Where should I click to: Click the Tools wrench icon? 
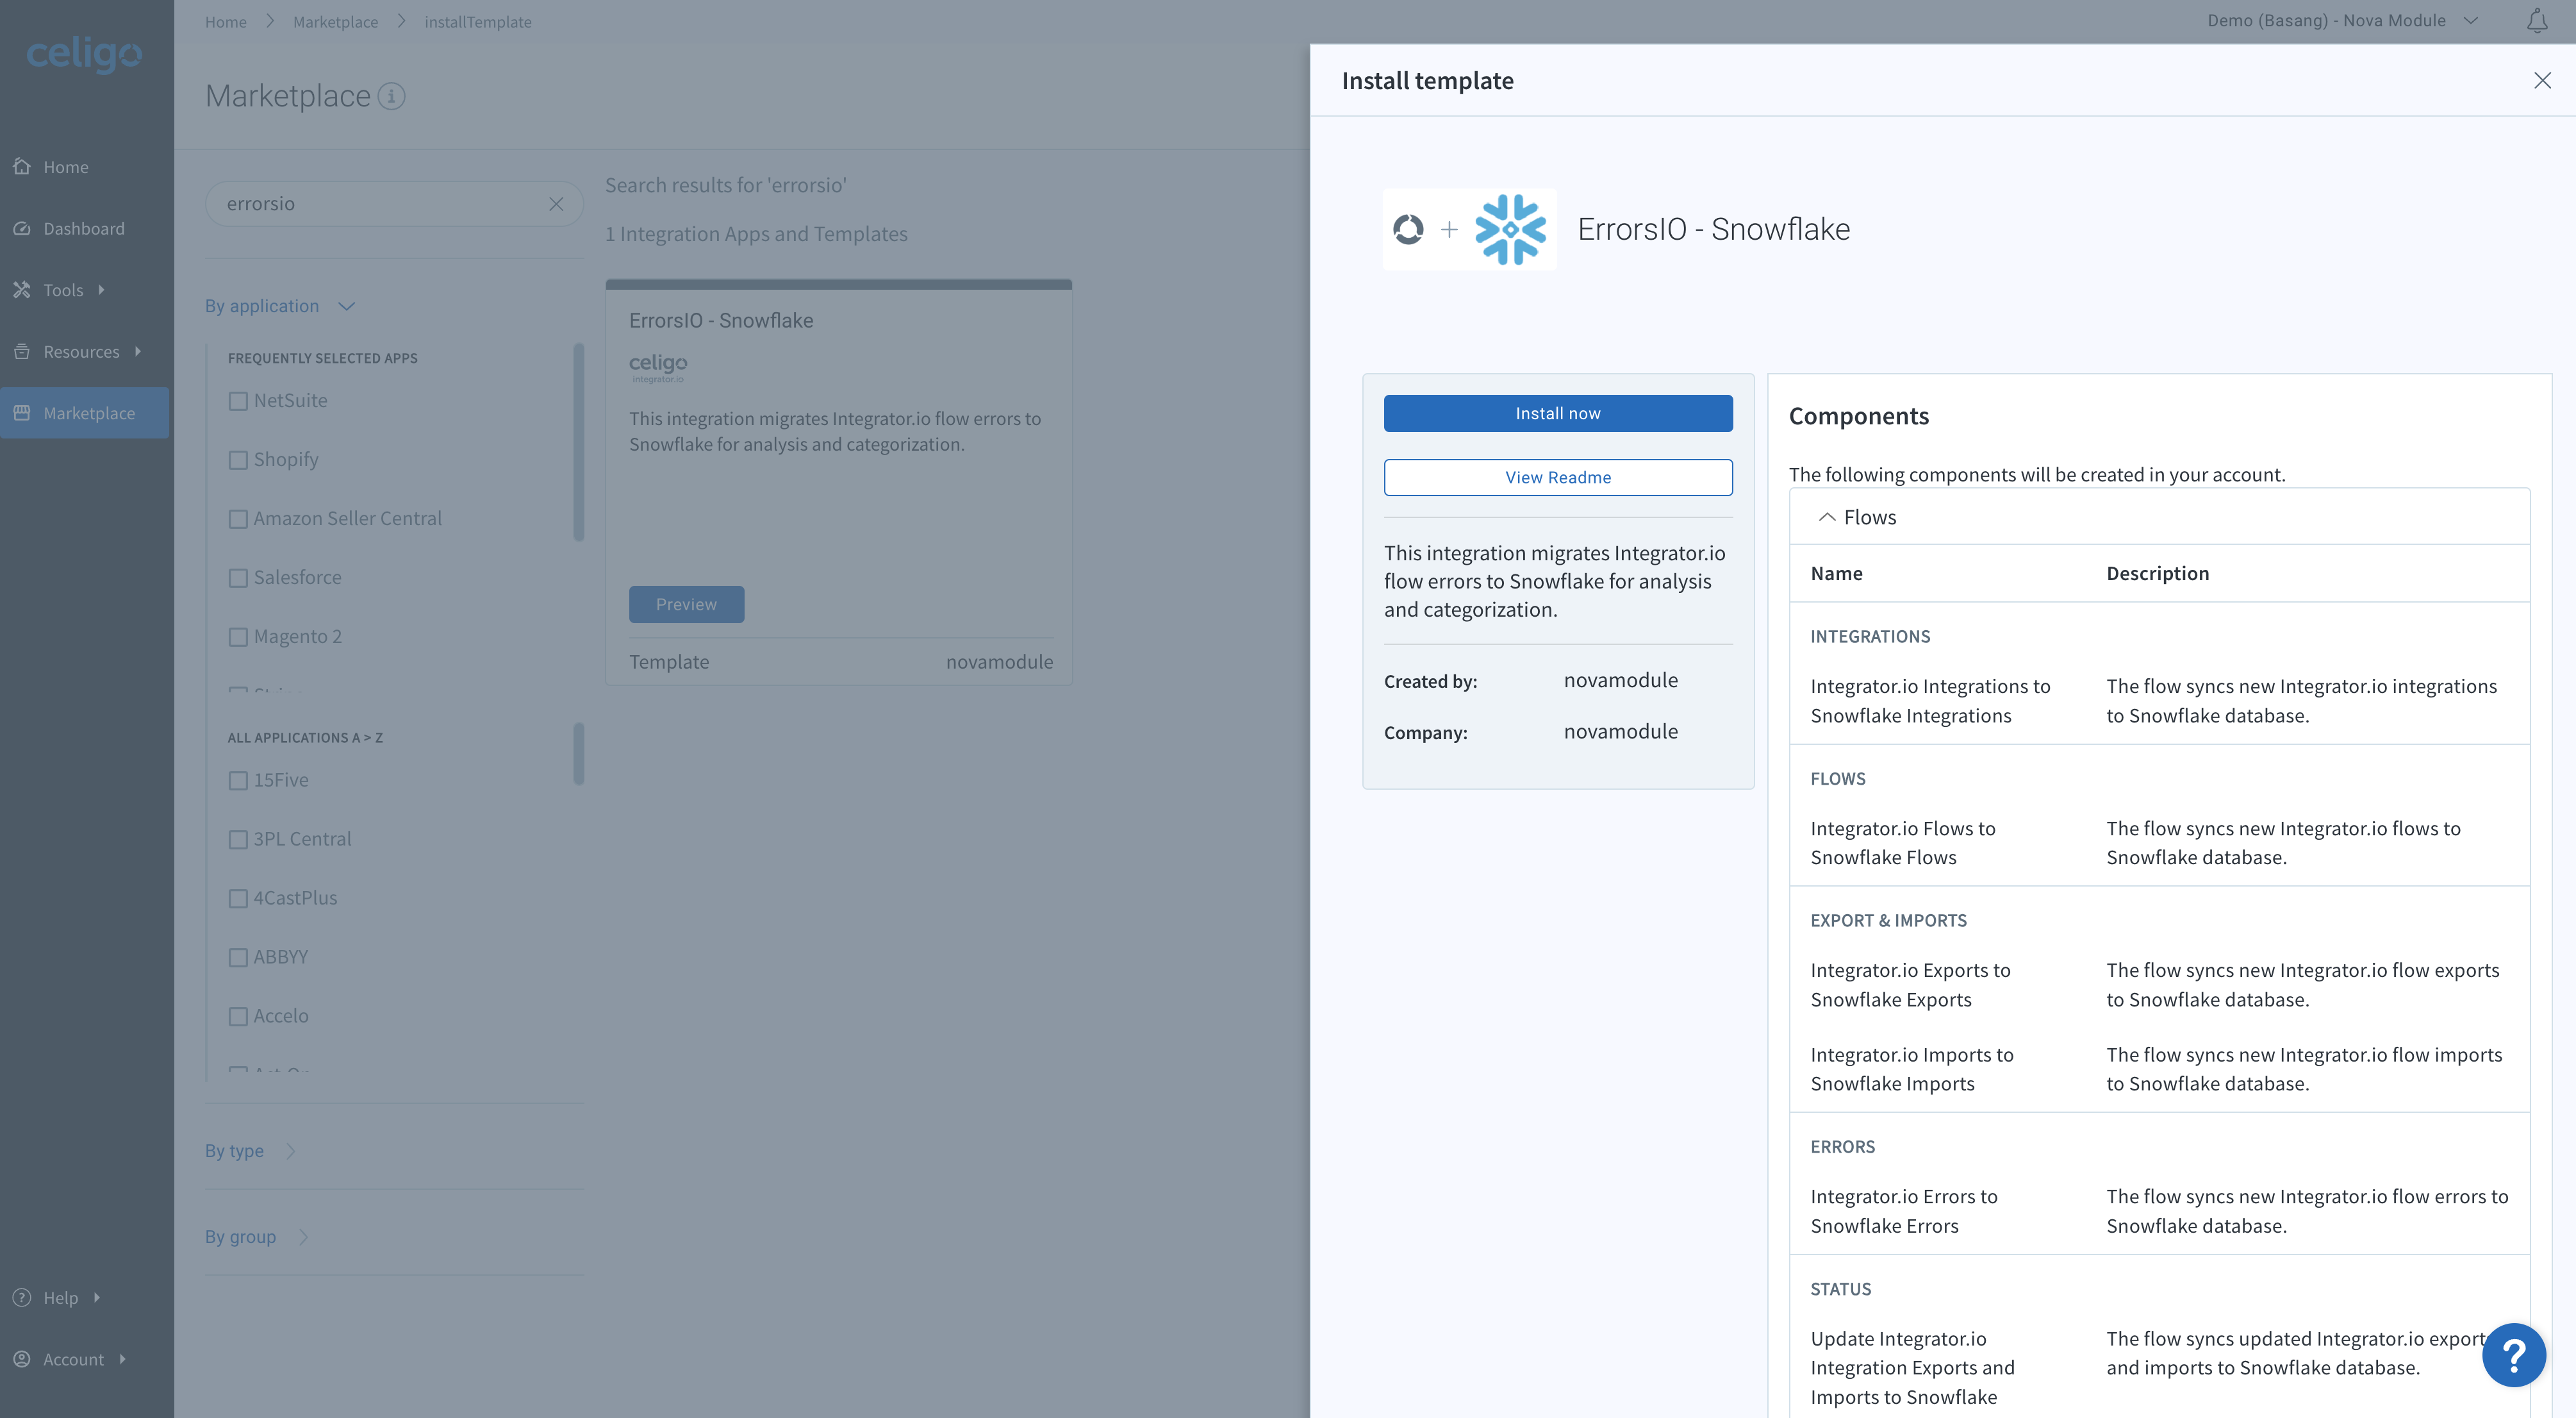pyautogui.click(x=22, y=289)
